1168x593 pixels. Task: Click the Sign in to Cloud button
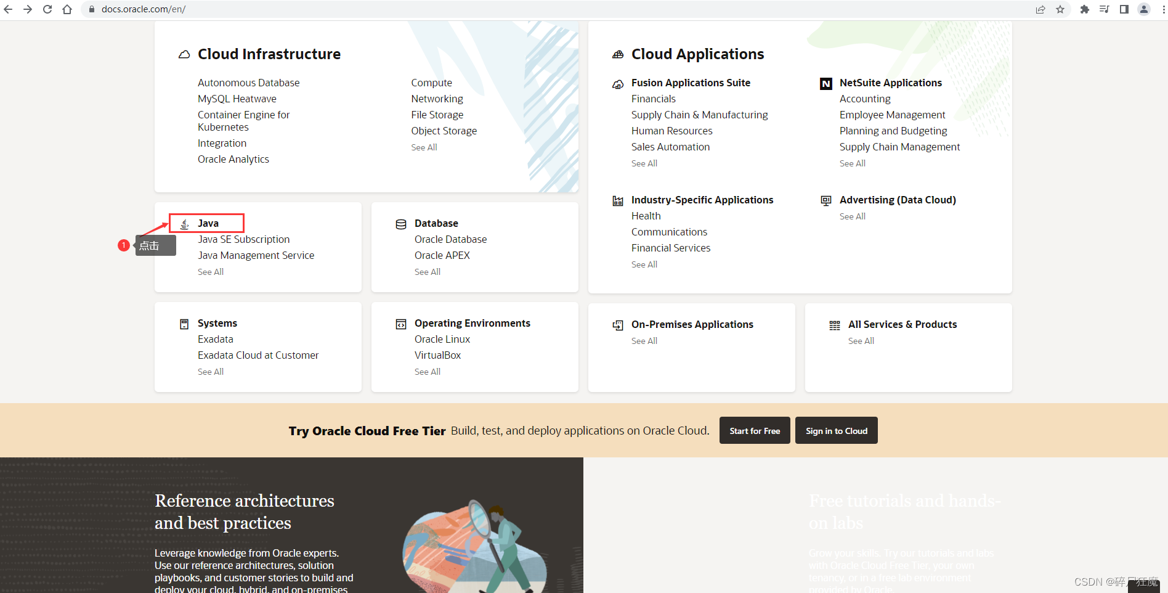coord(837,430)
